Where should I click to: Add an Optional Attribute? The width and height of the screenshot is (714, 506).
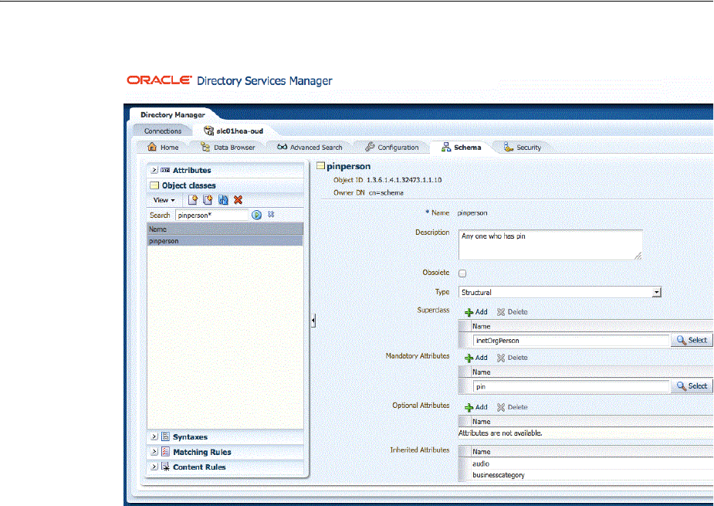475,407
